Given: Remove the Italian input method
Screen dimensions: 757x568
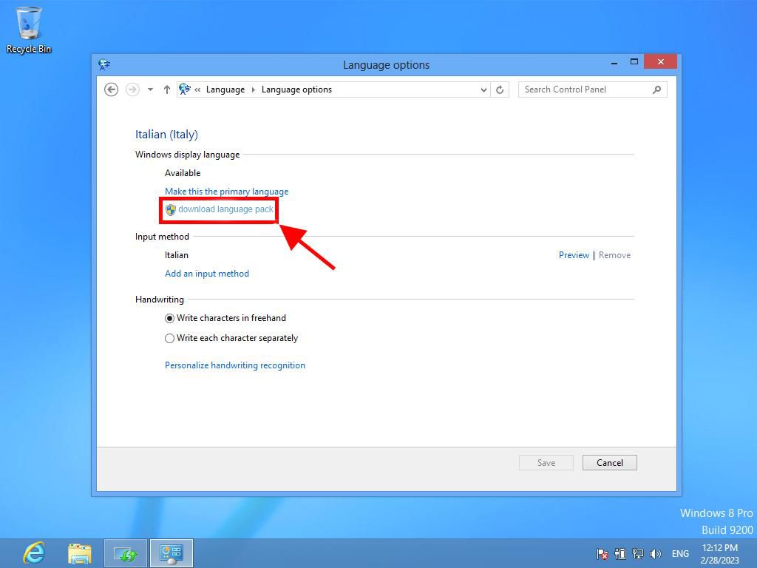Looking at the screenshot, I should click(614, 255).
